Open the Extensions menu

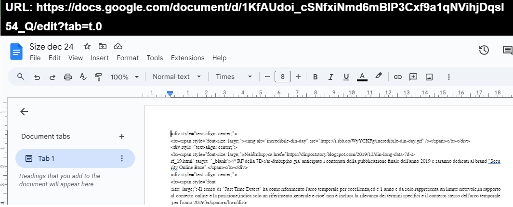point(188,58)
